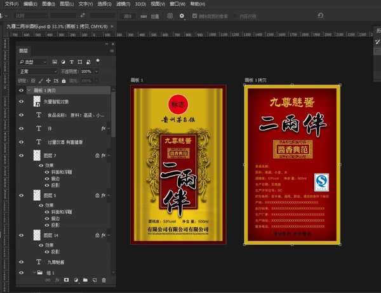Open the 图层(L) menu
The width and height of the screenshot is (381, 293).
click(66, 4)
